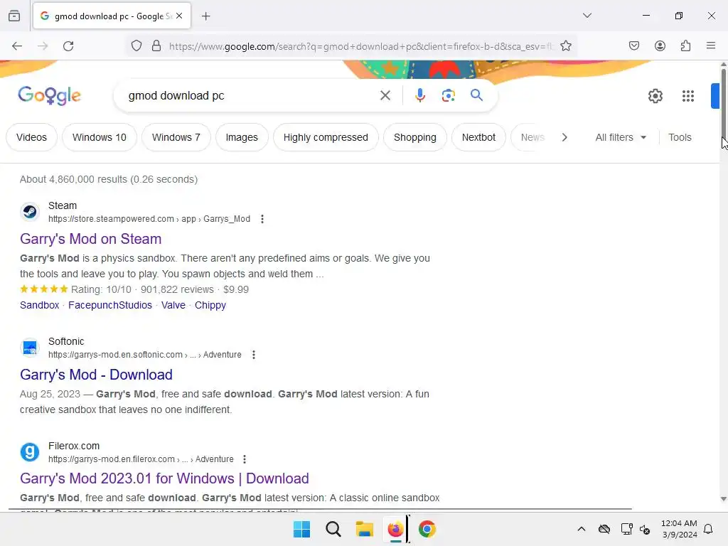Open File Explorer from taskbar

pos(365,529)
